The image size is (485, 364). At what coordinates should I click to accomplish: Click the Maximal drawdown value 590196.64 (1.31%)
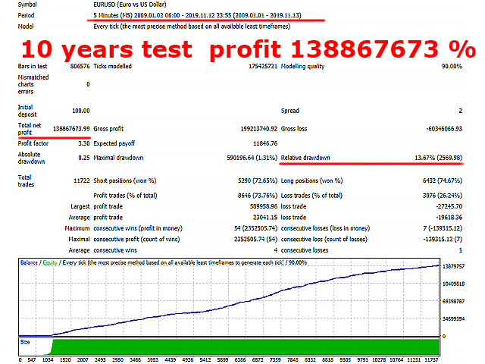click(x=252, y=158)
